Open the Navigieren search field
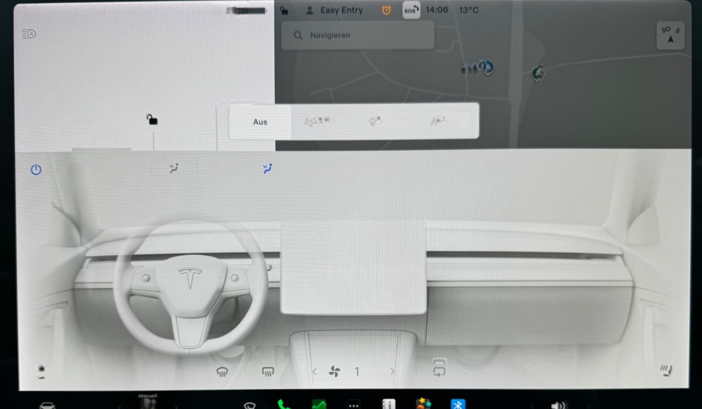Screen dimensions: 702x409 358,36
